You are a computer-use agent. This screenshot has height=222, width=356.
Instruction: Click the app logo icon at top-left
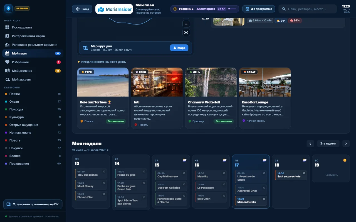[9, 9]
